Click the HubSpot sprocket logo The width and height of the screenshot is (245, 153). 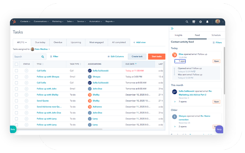coord(14,22)
